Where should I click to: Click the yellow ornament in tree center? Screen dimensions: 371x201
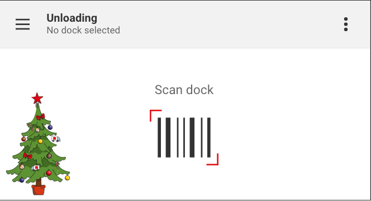40,141
